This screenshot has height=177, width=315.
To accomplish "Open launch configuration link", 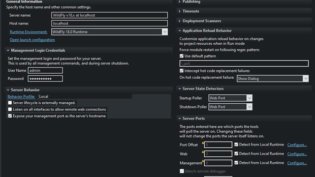I will pyautogui.click(x=32, y=40).
